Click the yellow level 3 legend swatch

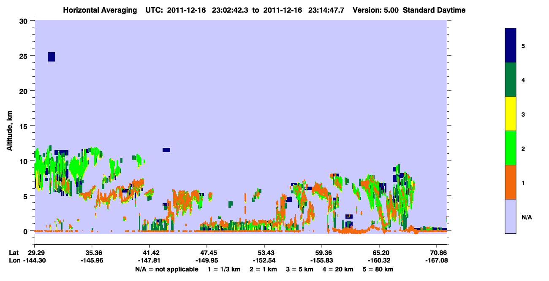510,114
